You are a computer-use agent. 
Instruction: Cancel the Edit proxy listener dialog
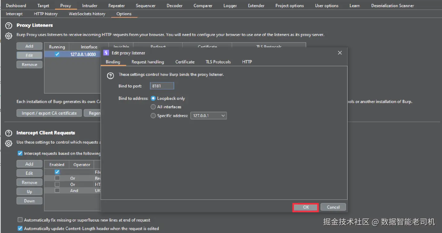coord(333,207)
